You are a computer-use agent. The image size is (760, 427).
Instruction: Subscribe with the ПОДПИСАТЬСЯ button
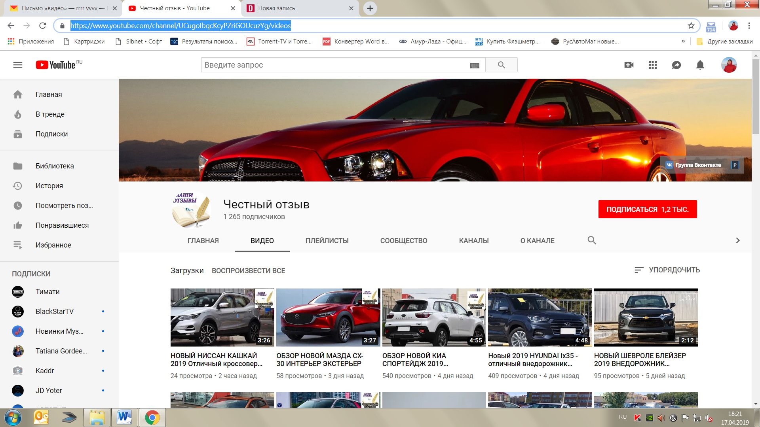tap(648, 210)
